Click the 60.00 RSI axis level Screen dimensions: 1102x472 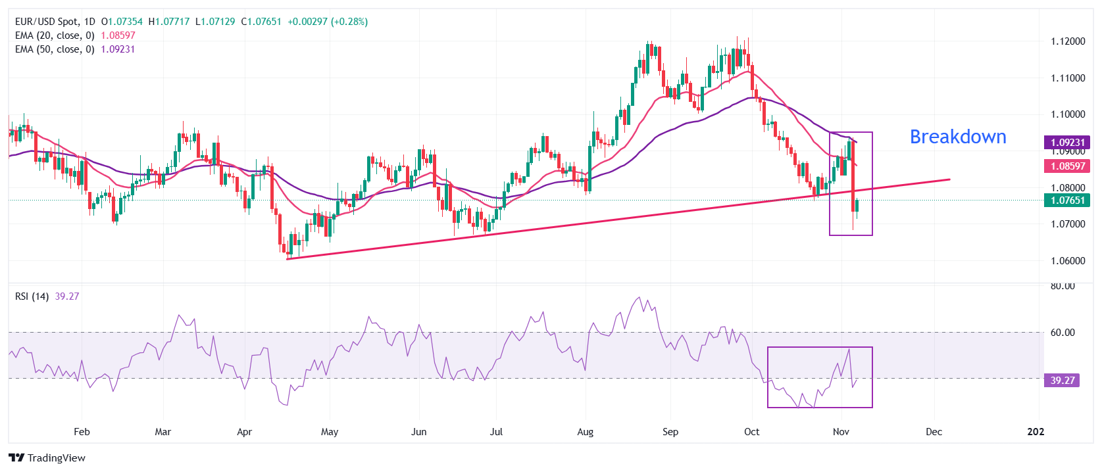click(x=1062, y=333)
